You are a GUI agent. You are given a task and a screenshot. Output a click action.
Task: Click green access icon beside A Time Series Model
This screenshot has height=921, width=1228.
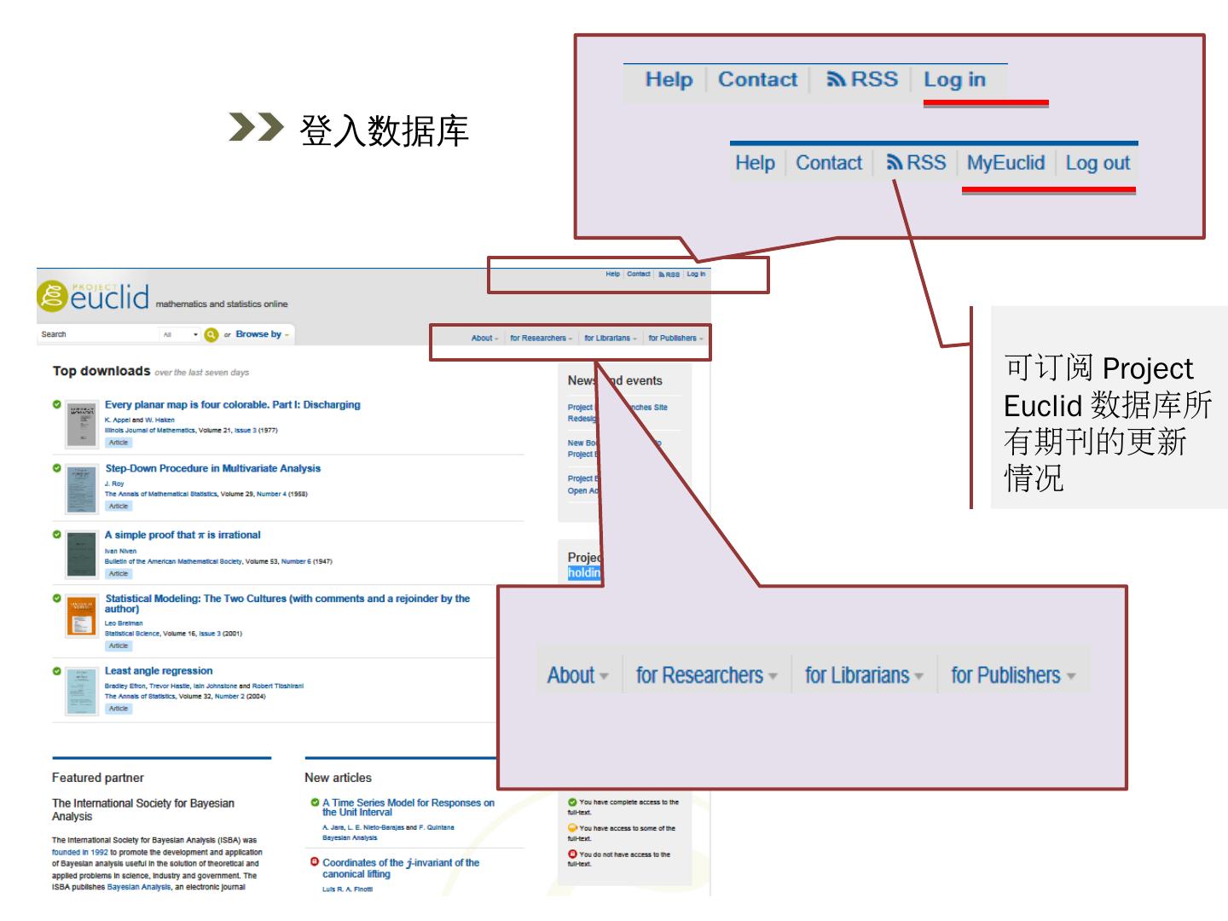315,802
